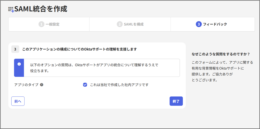
Task: Go to the 一般設定 step tab
Action: pos(49,24)
